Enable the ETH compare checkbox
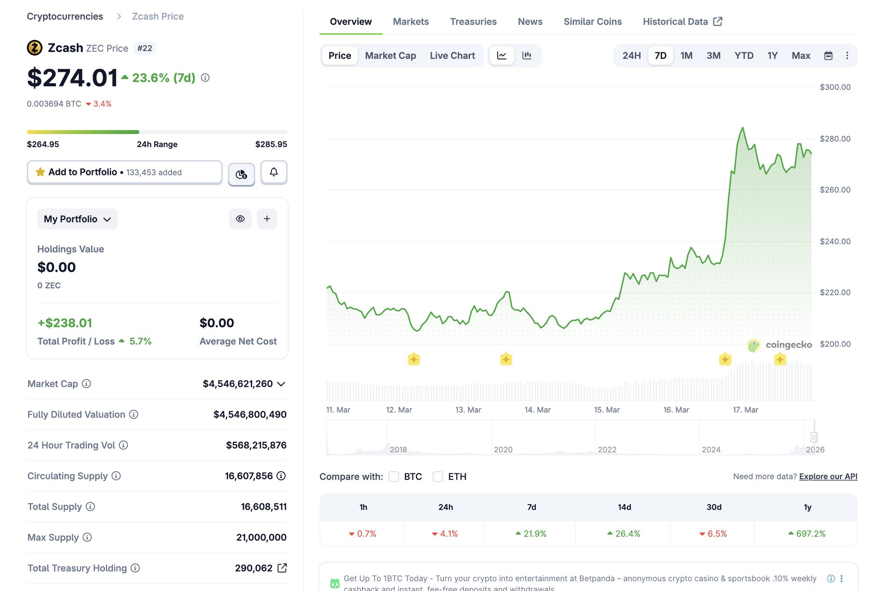 pos(438,476)
